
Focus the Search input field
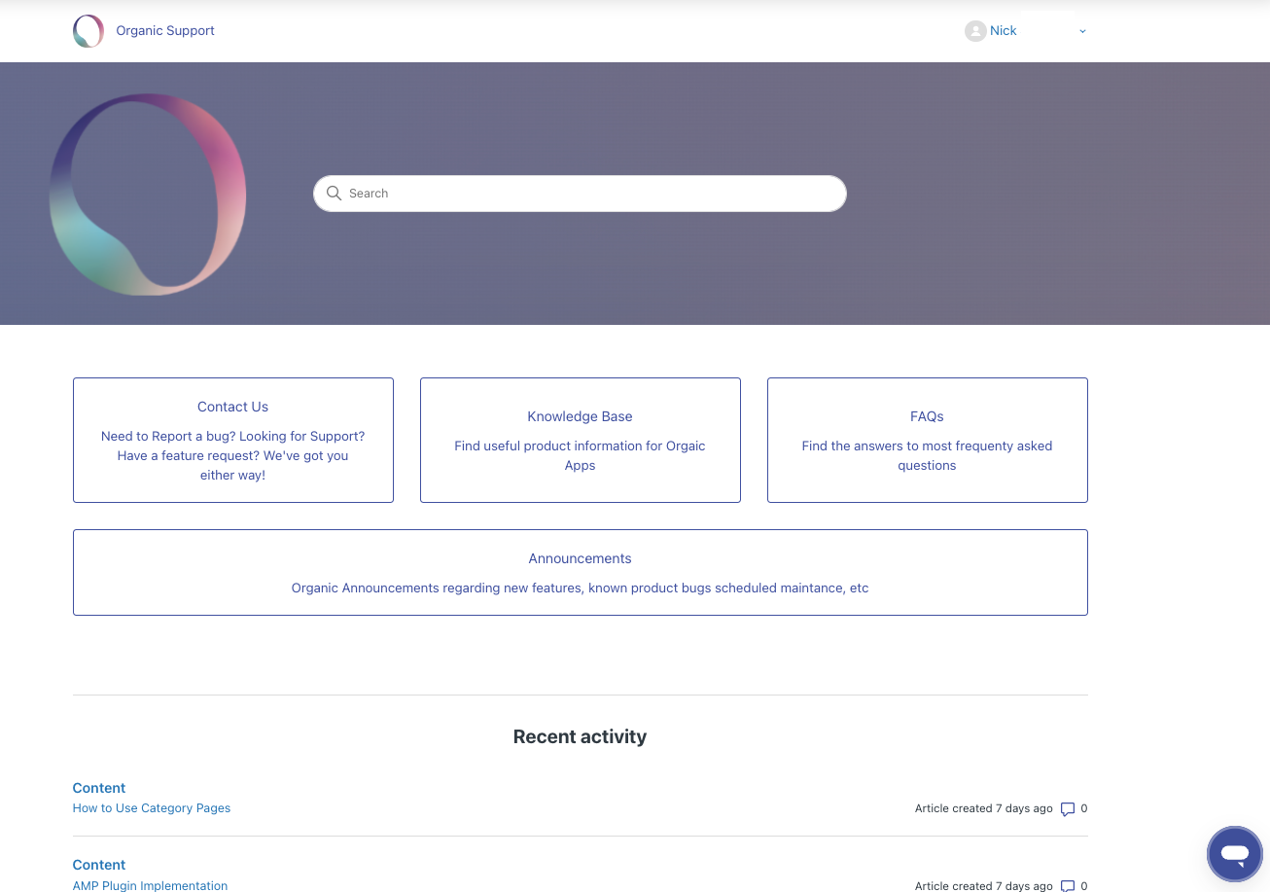click(x=580, y=194)
